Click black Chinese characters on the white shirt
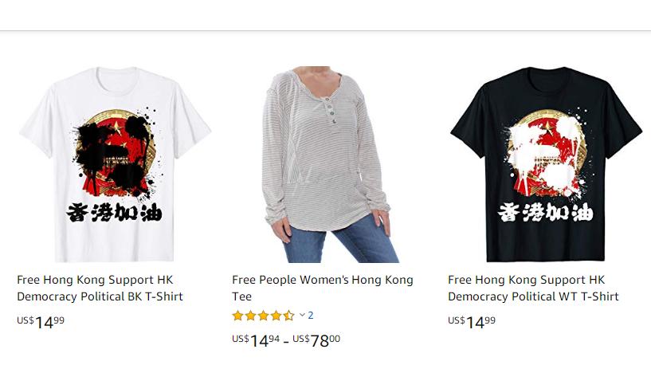Viewport: 651px width, 365px height. point(114,213)
